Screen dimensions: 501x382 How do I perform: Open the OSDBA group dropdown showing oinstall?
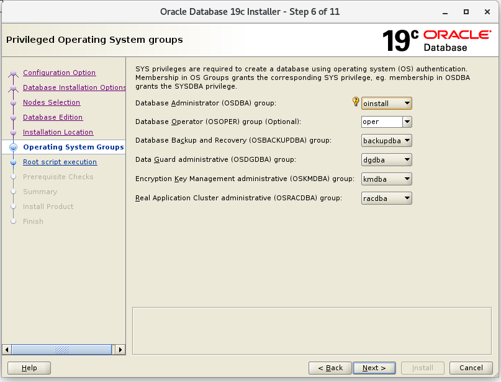(387, 104)
